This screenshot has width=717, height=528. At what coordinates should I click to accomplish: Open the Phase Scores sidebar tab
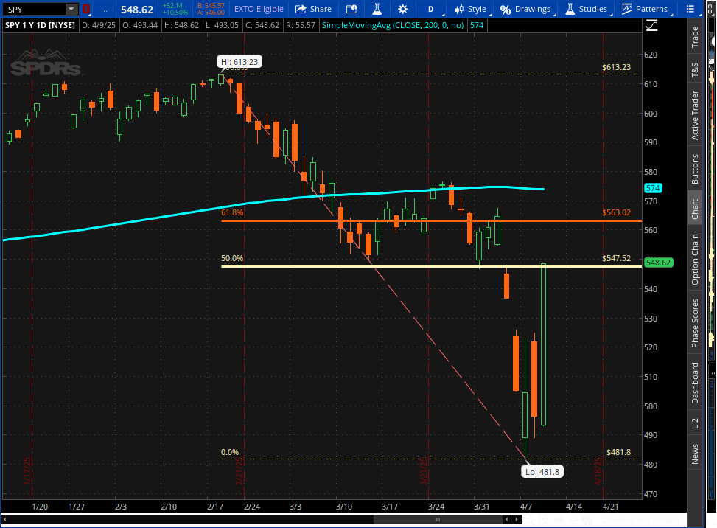point(695,323)
